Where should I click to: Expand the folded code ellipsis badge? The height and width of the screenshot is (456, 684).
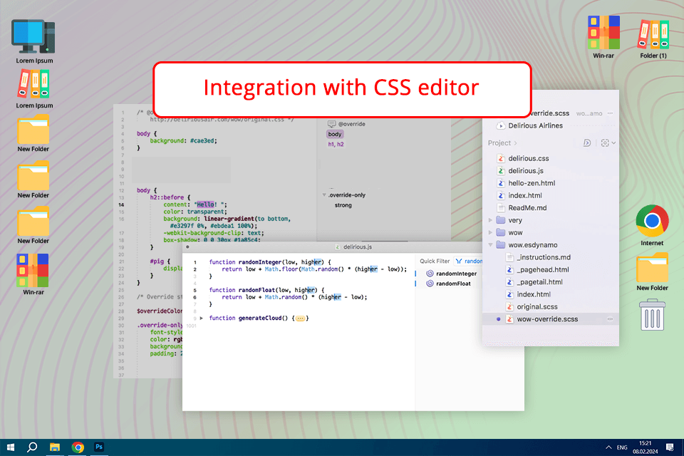tap(300, 318)
